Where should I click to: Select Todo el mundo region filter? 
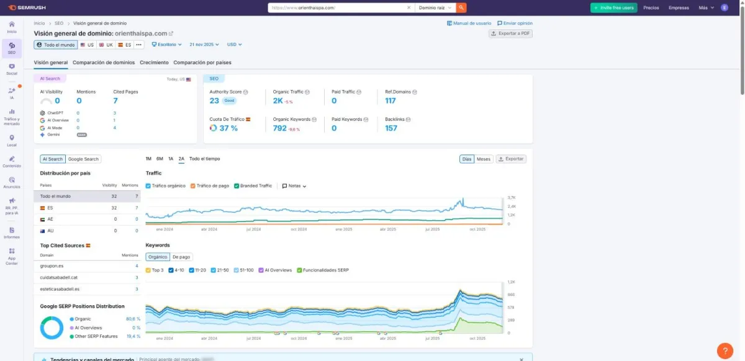pyautogui.click(x=56, y=45)
